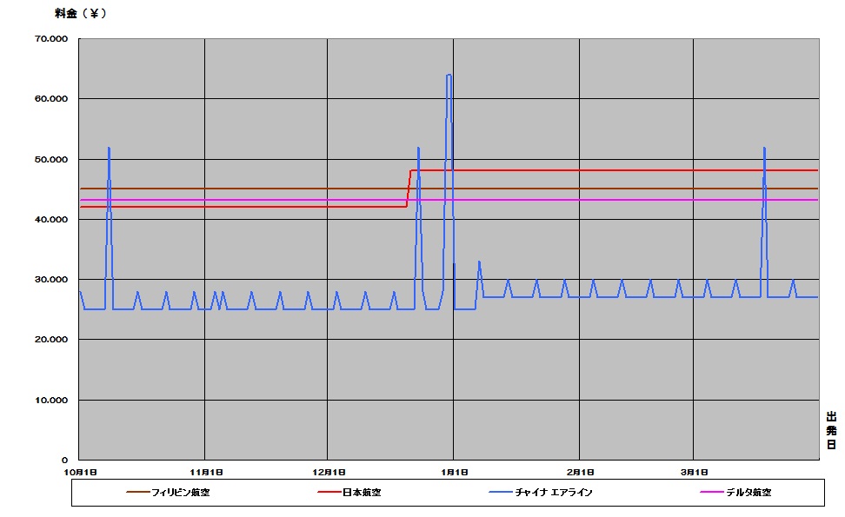Screen dimensions: 845x517
Task: Click the 30.000 y-axis label
Action: point(53,280)
